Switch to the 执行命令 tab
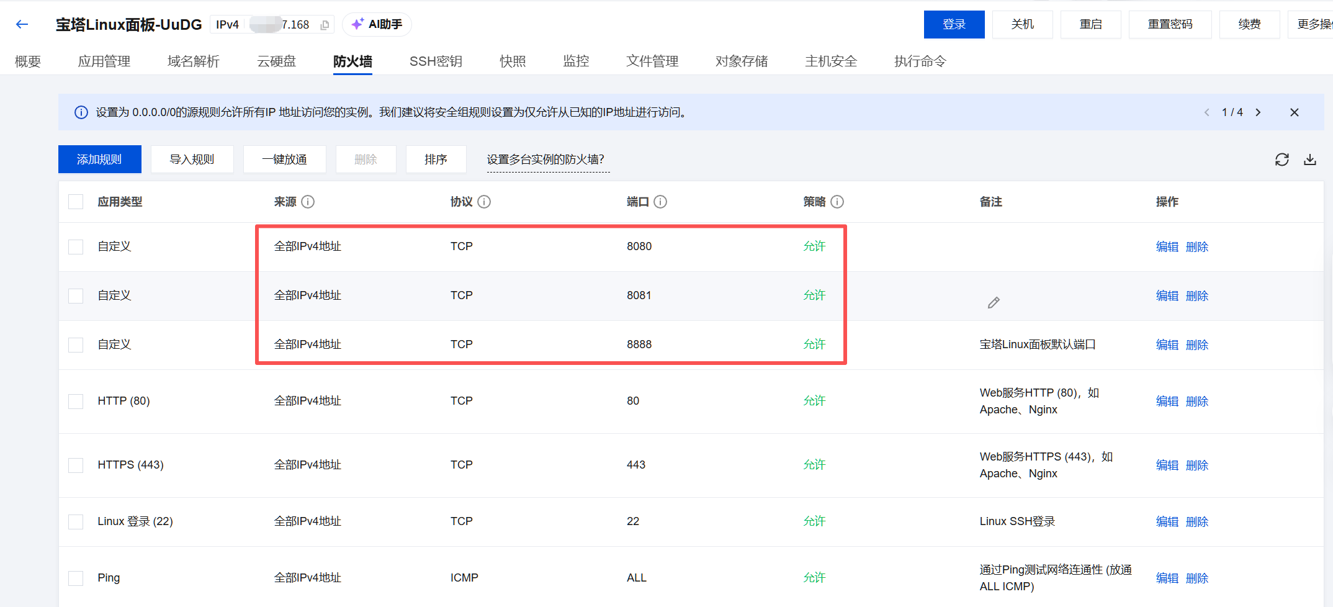The width and height of the screenshot is (1333, 607). (920, 61)
